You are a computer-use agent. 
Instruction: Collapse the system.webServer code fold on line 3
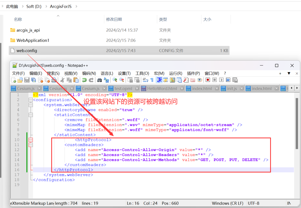pyautogui.click(x=31, y=105)
